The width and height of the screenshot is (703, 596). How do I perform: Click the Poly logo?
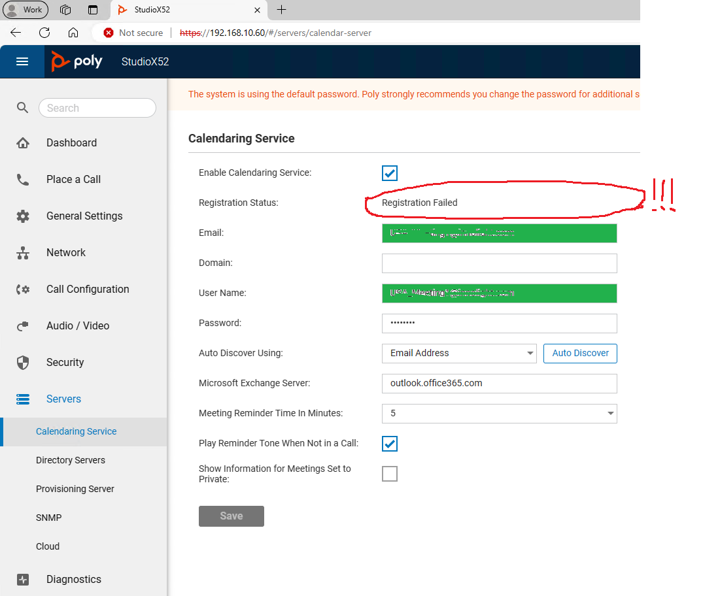click(x=77, y=61)
